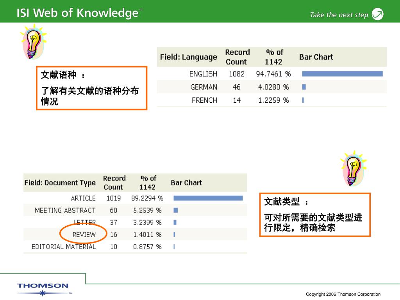Click 'Bar Chart' header in the Document Type table
400x300 pixels.
186,183
